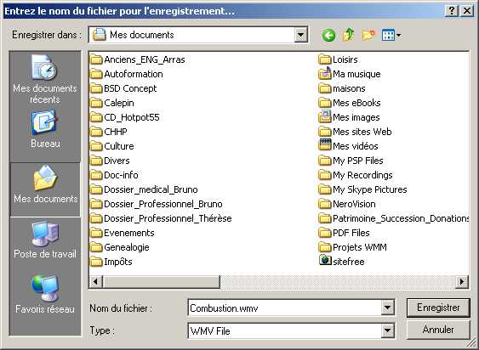Create a new folder
Screen dimensions: 479x350
point(368,35)
